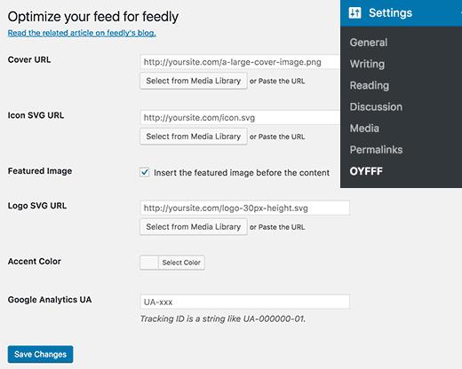The image size is (462, 369).
Task: Uncheck insert featured image before content
Action: [145, 172]
